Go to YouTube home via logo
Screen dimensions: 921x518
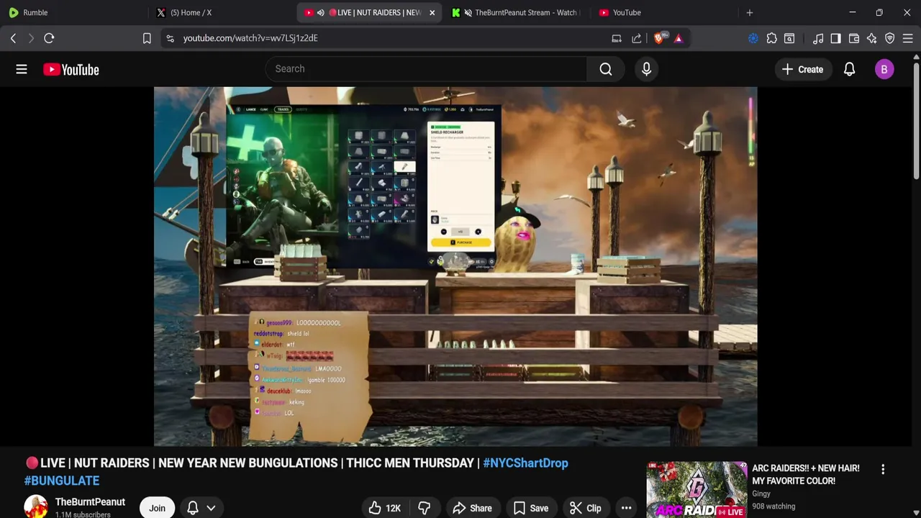click(x=71, y=69)
